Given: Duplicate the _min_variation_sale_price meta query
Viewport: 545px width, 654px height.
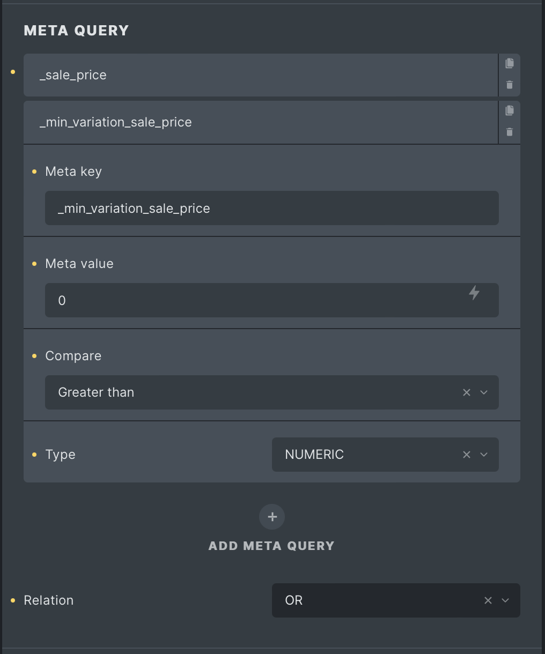Looking at the screenshot, I should [510, 110].
